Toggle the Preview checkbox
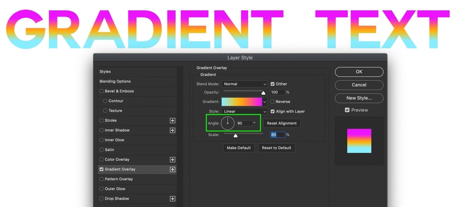Image resolution: width=461 pixels, height=207 pixels. [347, 110]
